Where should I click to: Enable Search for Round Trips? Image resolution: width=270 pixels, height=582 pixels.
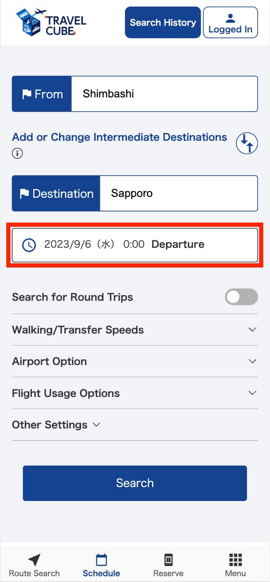coord(241,297)
